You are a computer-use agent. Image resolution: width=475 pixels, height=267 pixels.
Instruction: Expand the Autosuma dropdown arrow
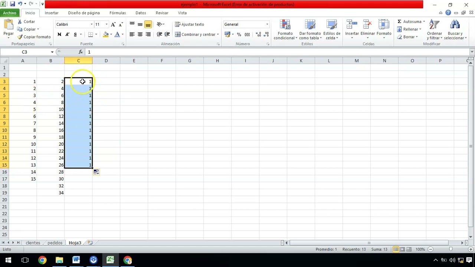pos(424,22)
